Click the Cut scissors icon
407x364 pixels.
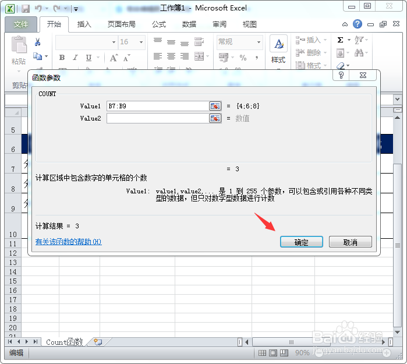[x=37, y=42]
